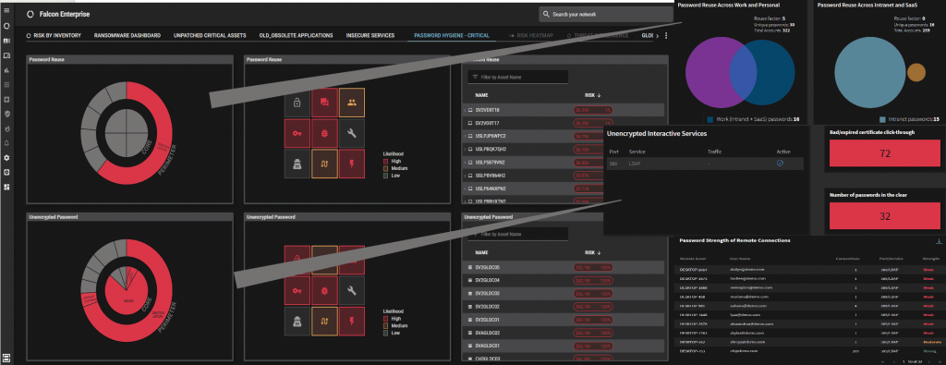
Task: Click the notifications bell in the sidebar
Action: click(6, 143)
